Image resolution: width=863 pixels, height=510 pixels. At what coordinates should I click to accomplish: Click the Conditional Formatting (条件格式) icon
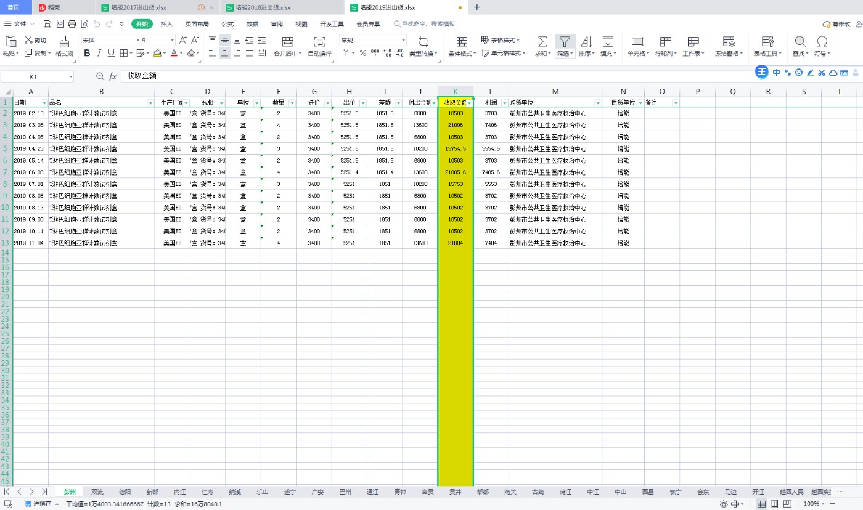461,42
